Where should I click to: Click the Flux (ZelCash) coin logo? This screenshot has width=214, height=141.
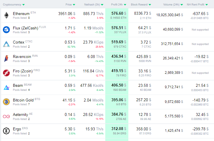(x=6, y=30)
